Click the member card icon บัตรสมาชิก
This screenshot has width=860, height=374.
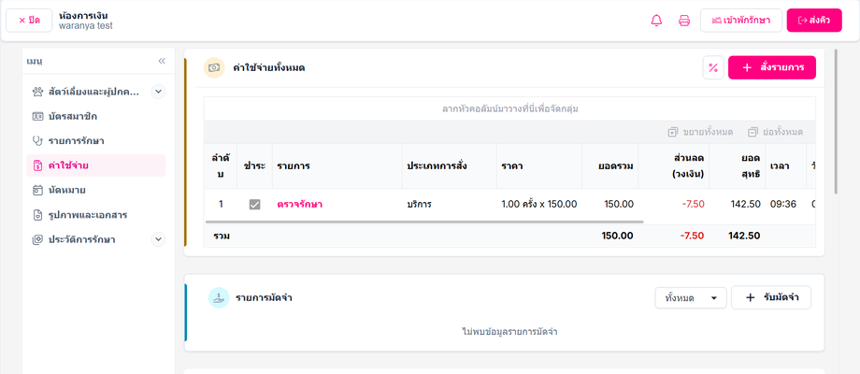point(37,116)
